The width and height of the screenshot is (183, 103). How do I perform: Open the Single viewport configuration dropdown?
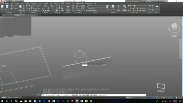pyautogui.click(x=92, y=10)
